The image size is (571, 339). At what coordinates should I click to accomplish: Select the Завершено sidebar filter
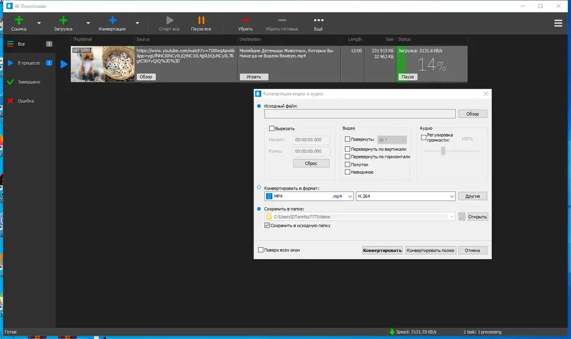(29, 81)
